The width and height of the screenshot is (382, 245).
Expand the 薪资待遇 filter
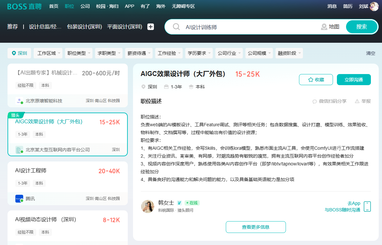[139, 53]
